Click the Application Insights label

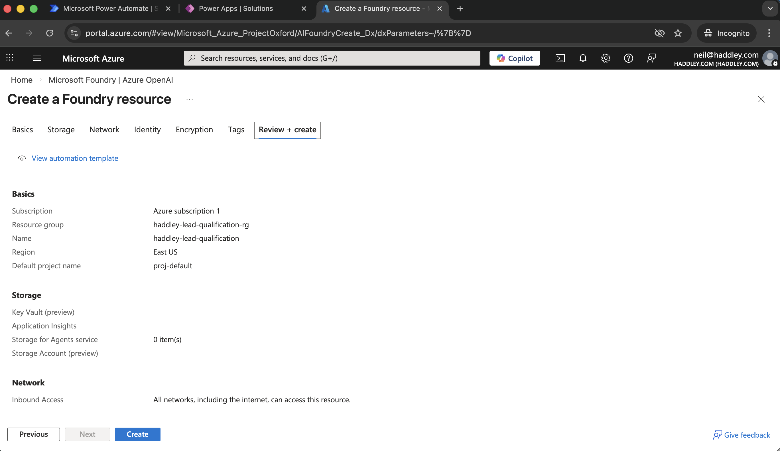coord(44,326)
